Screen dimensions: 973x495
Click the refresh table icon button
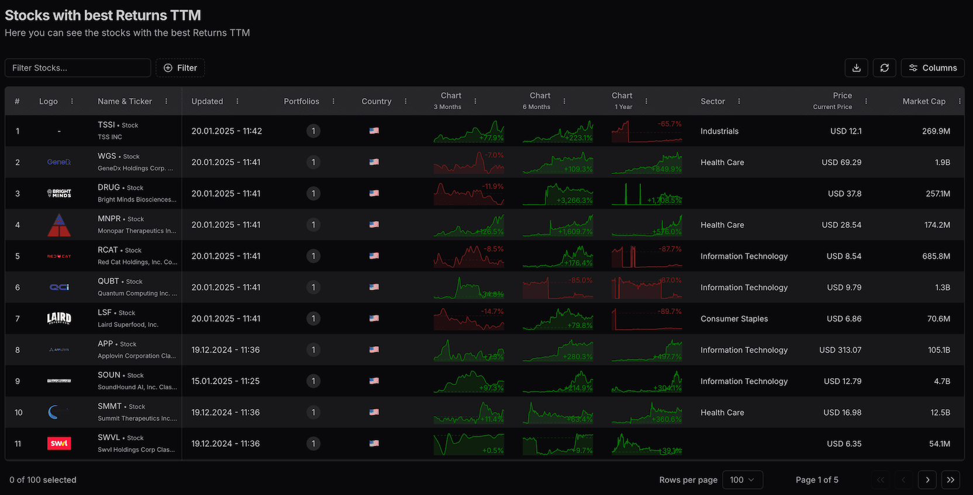884,68
